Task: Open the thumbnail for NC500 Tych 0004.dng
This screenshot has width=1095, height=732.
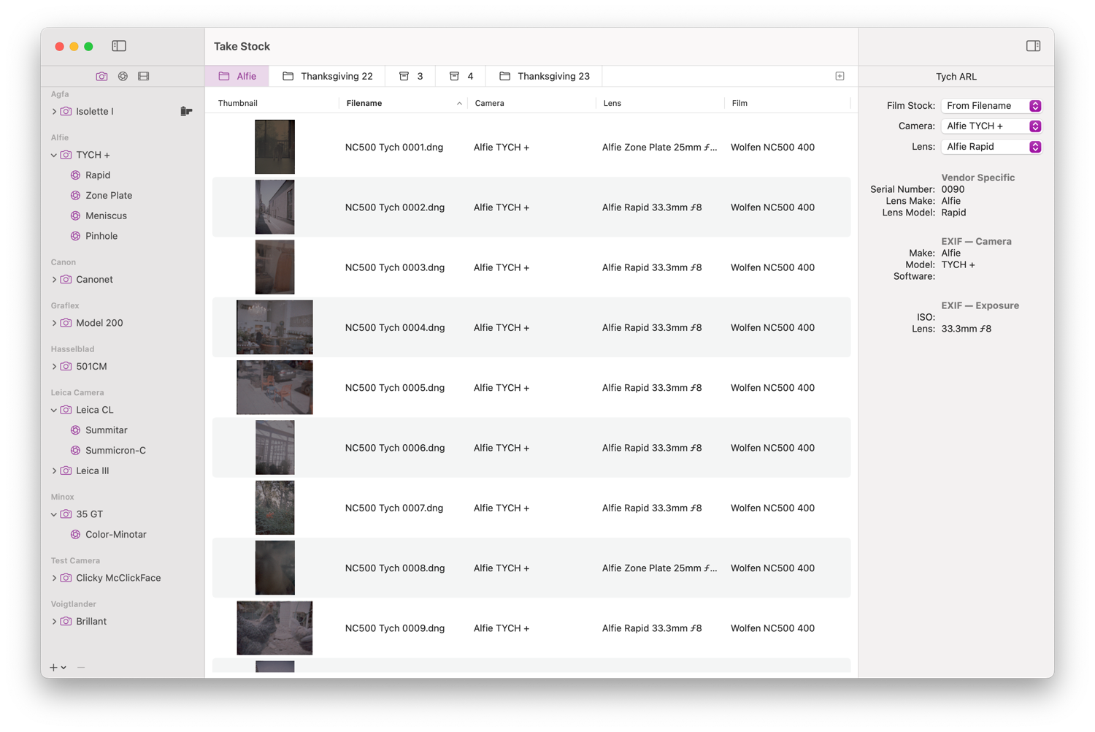Action: (274, 327)
